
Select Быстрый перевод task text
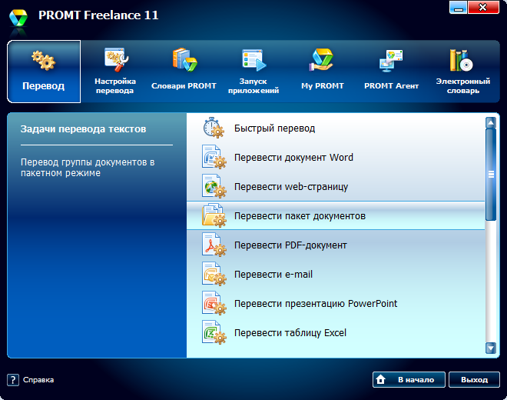(274, 128)
